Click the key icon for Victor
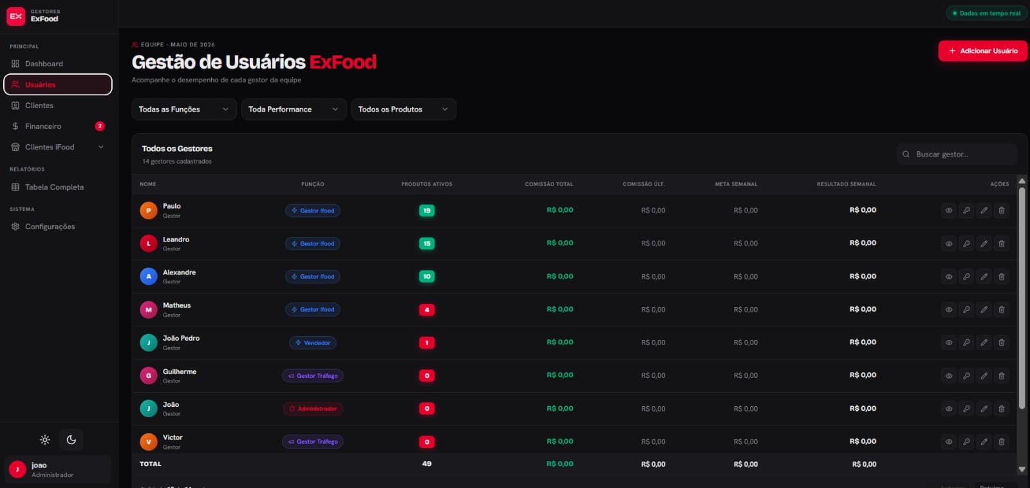 [966, 442]
